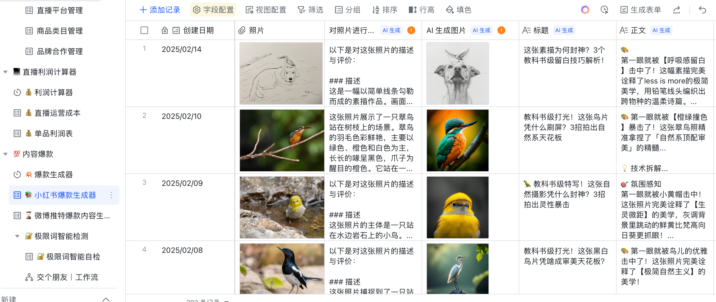Expand the 新建 panel chevron
The image size is (716, 302).
pyautogui.click(x=106, y=299)
